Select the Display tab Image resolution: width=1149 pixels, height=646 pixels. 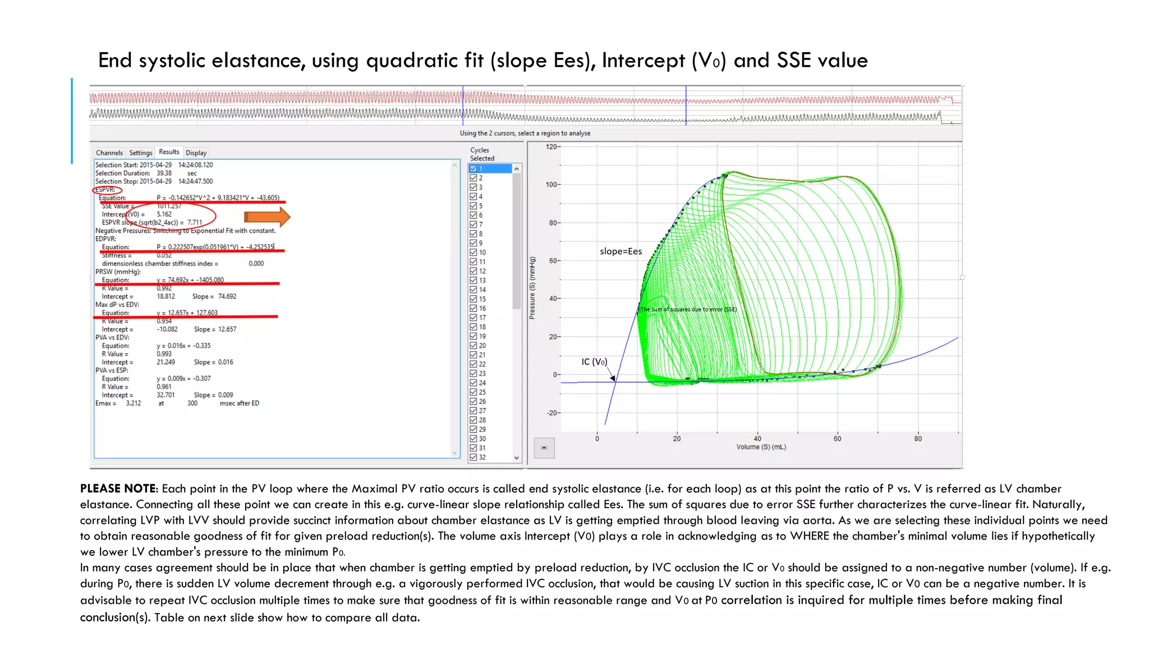pyautogui.click(x=196, y=153)
